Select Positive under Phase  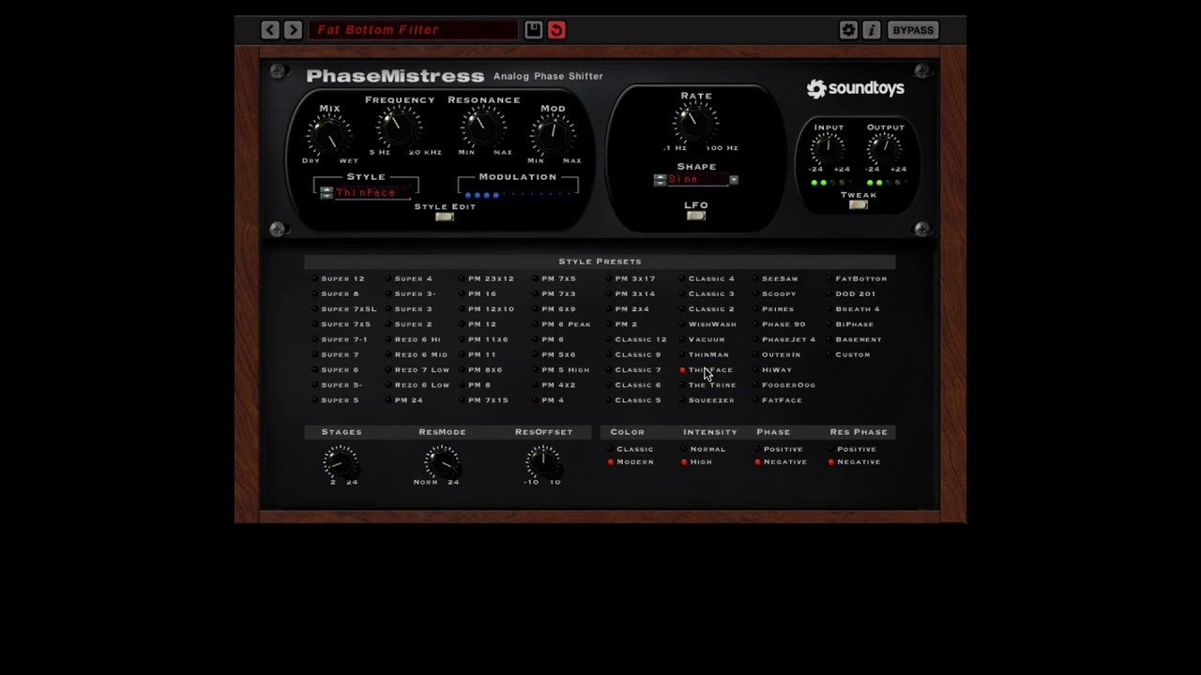point(778,449)
